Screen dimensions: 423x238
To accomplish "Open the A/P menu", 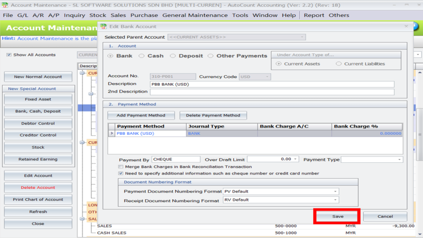I will [x=54, y=15].
